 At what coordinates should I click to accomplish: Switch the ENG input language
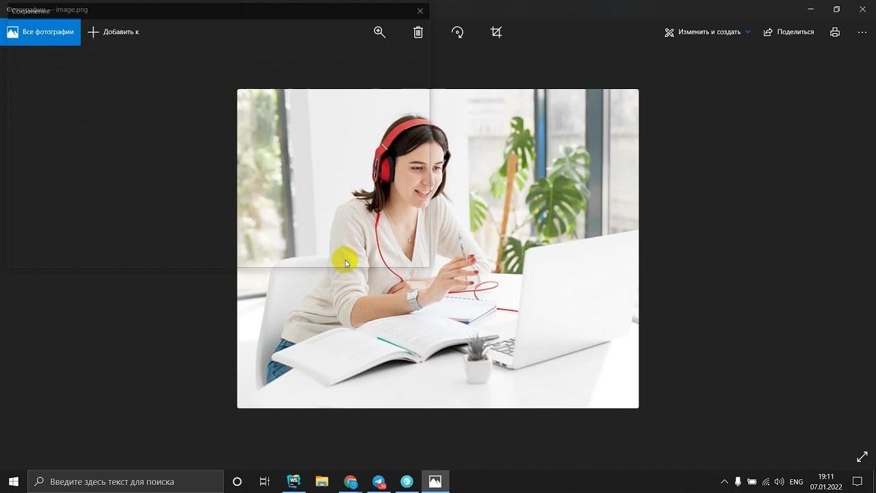click(x=796, y=482)
